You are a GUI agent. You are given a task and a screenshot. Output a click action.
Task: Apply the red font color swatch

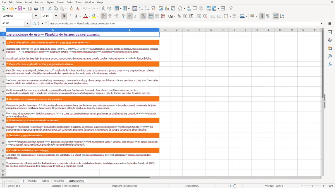85,16
